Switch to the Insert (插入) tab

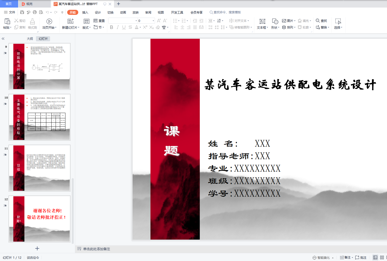coord(85,12)
